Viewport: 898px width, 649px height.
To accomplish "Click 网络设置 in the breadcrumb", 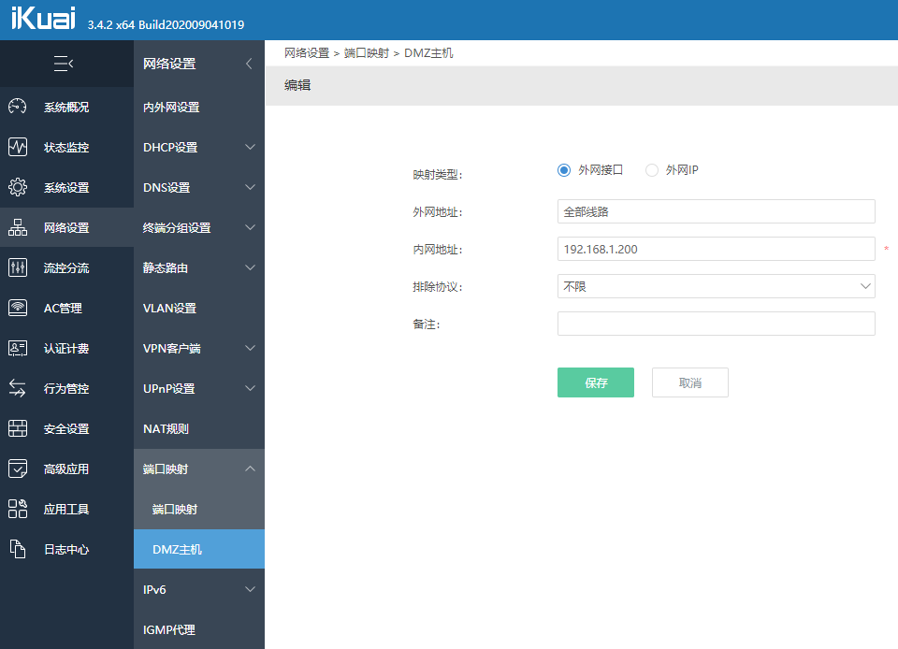I will click(x=307, y=53).
